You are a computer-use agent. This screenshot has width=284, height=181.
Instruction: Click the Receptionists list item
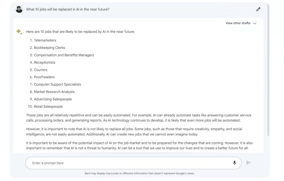[x=44, y=62]
